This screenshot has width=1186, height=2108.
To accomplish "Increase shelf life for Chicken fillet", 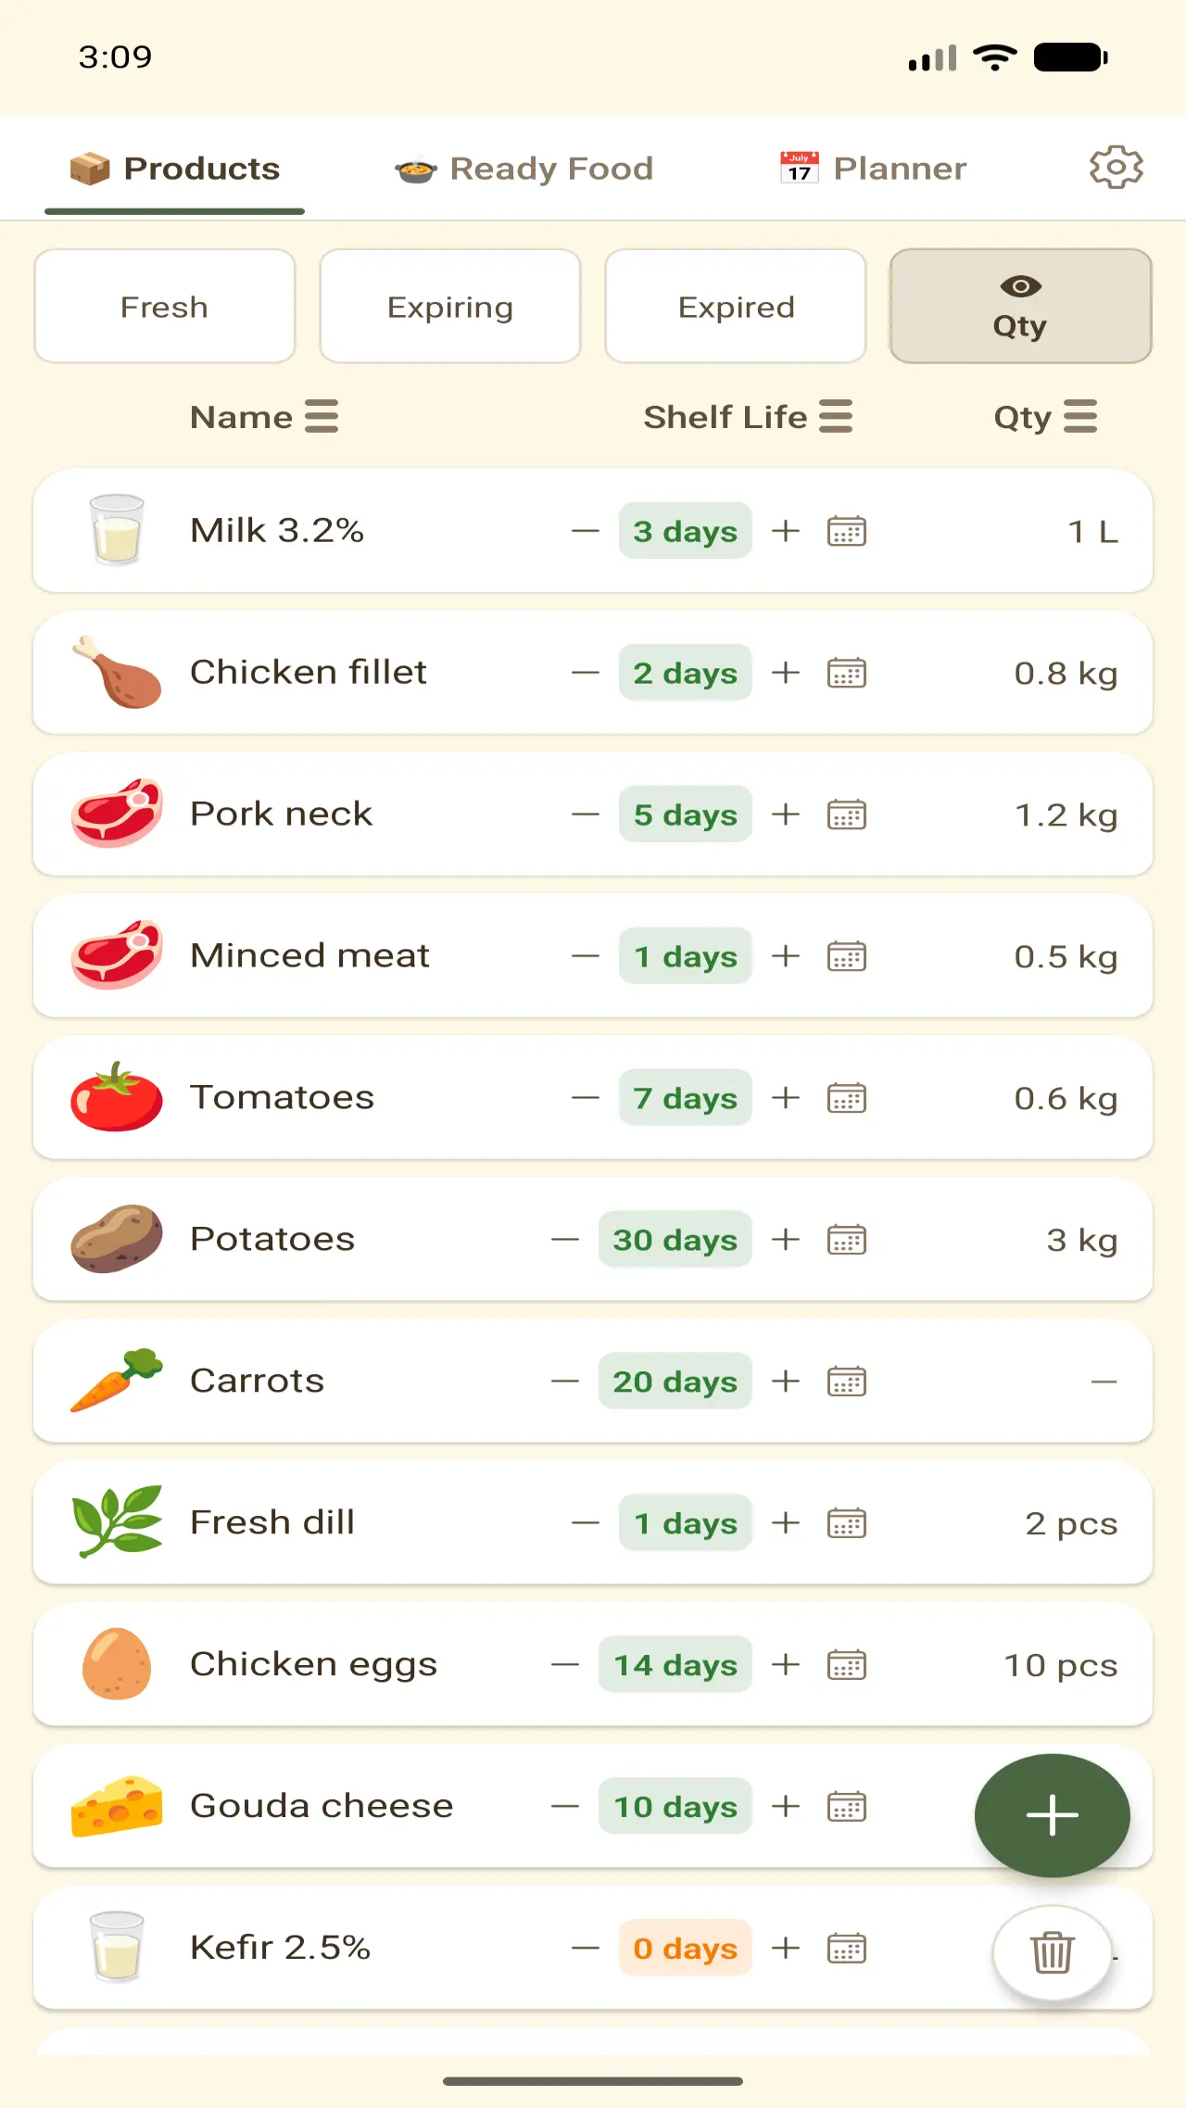I will tap(786, 673).
